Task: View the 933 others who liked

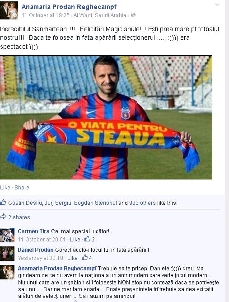Action: tap(142, 203)
